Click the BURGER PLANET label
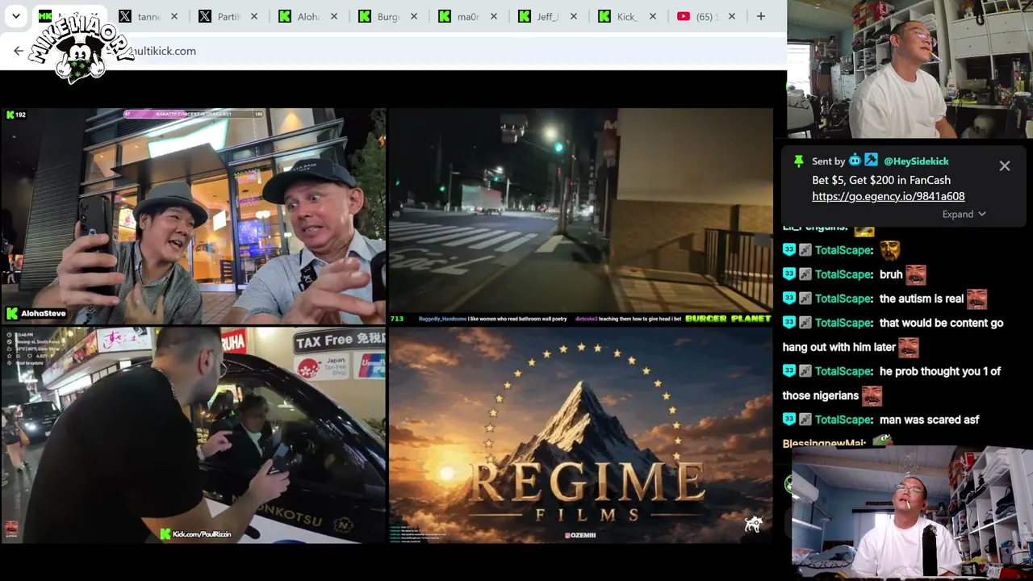 [x=728, y=319]
